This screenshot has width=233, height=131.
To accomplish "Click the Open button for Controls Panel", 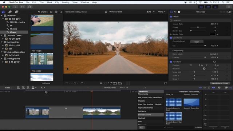I will pyautogui.click(x=197, y=42).
